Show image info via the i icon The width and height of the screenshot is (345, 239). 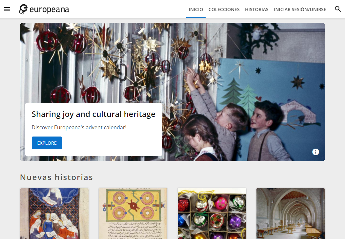coord(315,152)
